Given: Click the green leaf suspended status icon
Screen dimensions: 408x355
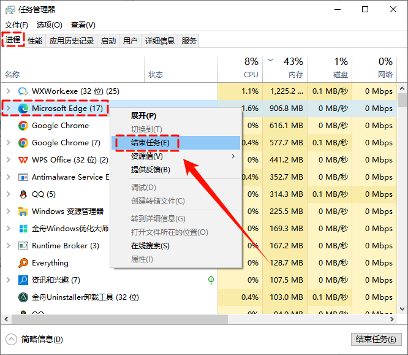Looking at the screenshot, I should pos(211,280).
